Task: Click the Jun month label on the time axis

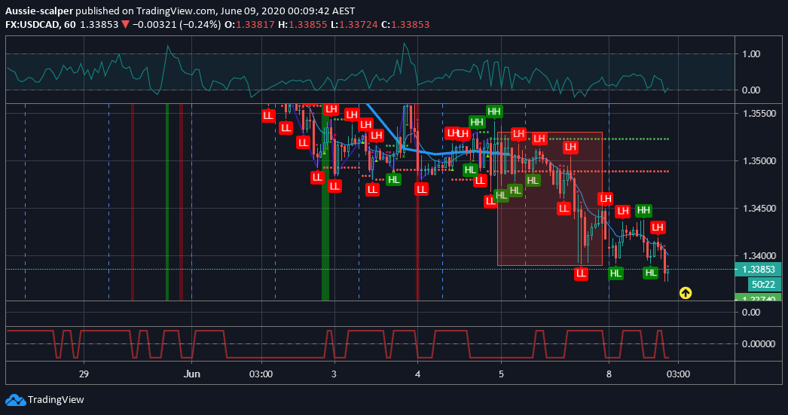Action: tap(191, 374)
